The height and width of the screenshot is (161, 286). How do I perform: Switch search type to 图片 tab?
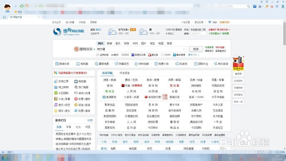(x=144, y=43)
